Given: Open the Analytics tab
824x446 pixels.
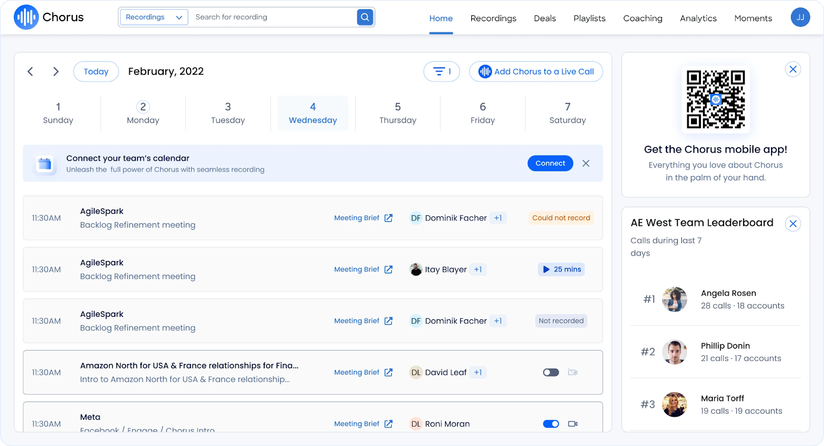Looking at the screenshot, I should click(698, 18).
